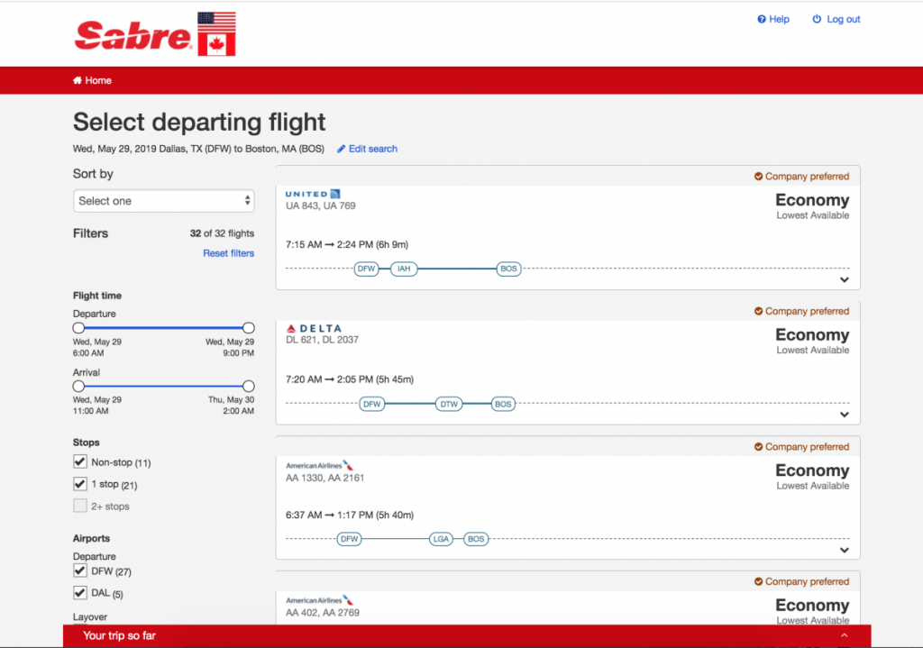Viewport: 923px width, 648px height.
Task: Click the Departure slider right handle
Action: click(249, 328)
